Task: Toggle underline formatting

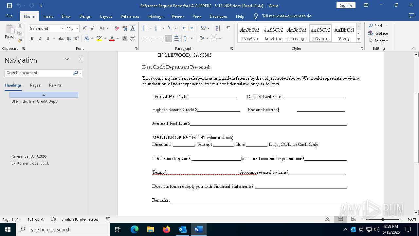Action: coord(48,38)
